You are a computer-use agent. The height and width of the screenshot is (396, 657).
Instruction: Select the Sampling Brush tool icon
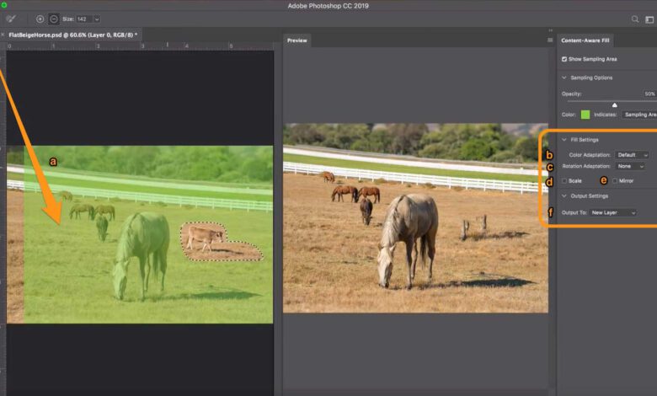12,19
